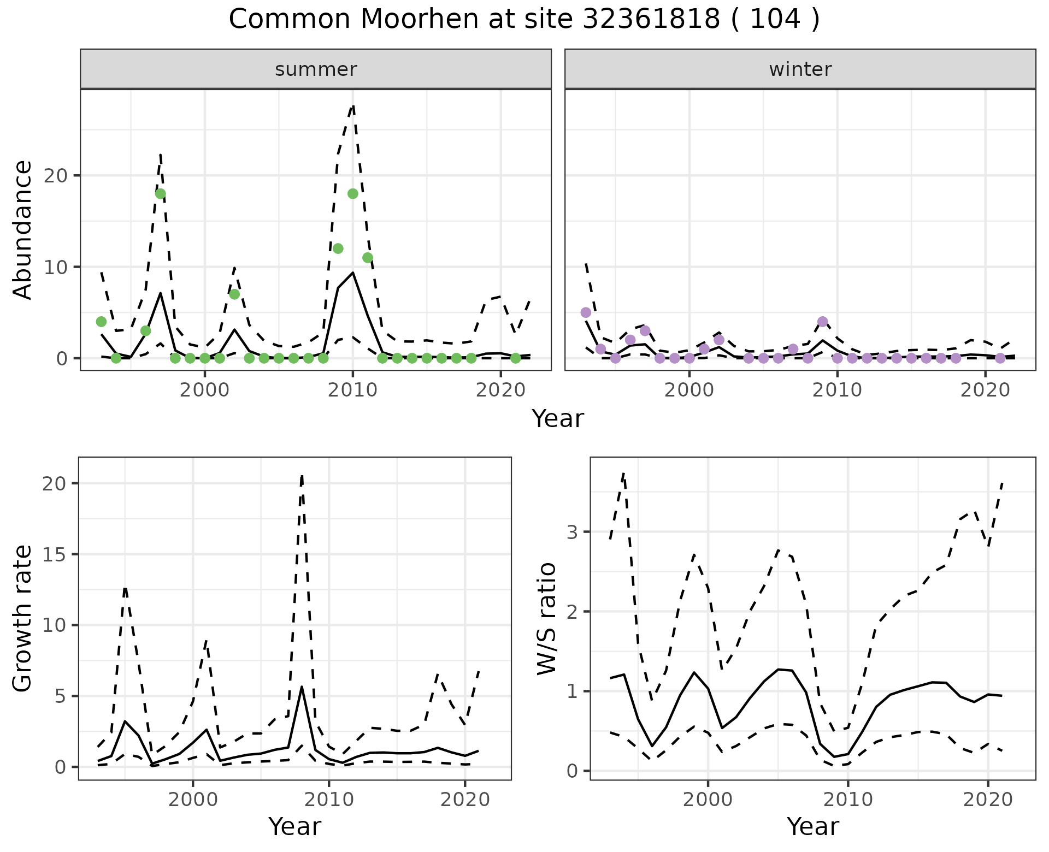
Task: Click the green summer point at 1997 peak
Action: 160,194
